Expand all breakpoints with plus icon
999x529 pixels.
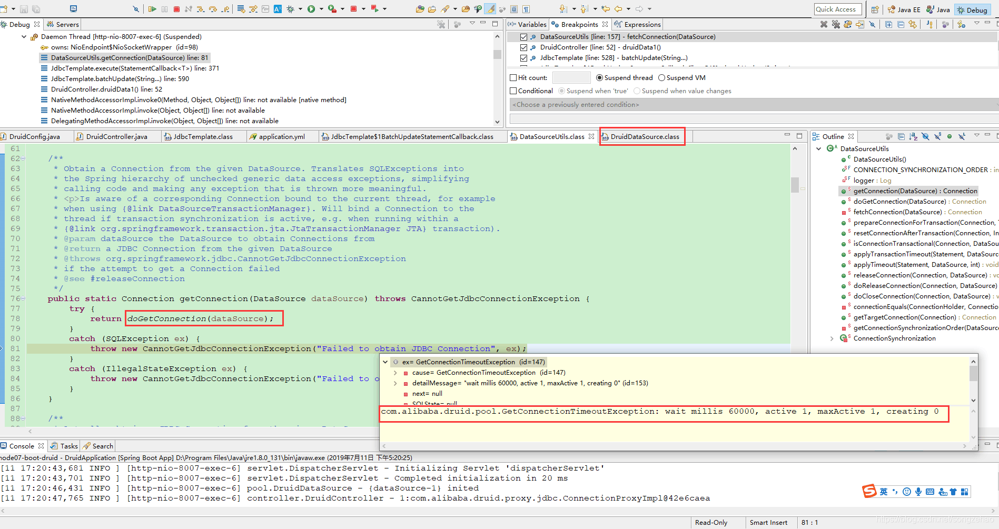coord(888,24)
